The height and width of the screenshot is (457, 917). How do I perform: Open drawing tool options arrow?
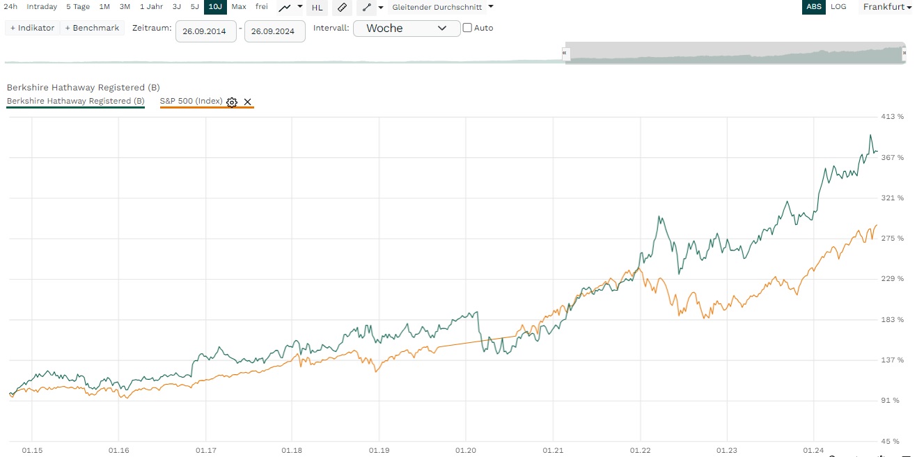(x=381, y=8)
